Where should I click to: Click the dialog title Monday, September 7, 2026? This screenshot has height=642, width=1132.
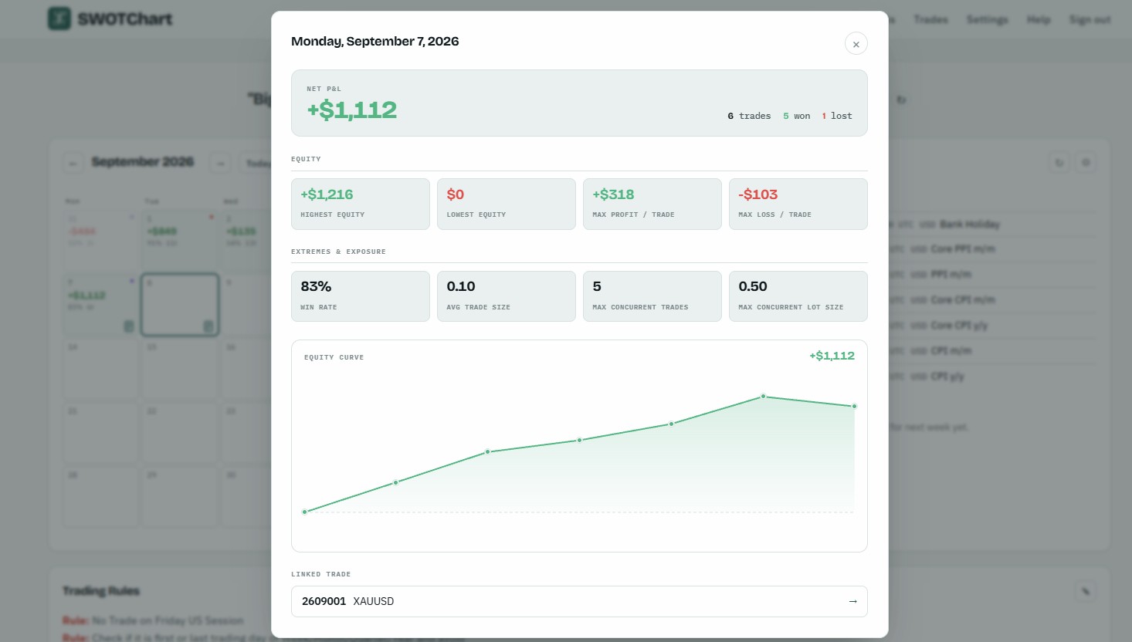375,42
